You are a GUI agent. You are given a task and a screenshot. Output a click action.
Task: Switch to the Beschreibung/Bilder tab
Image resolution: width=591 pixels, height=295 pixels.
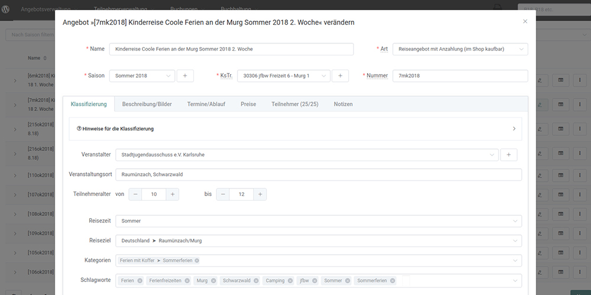[x=147, y=104]
